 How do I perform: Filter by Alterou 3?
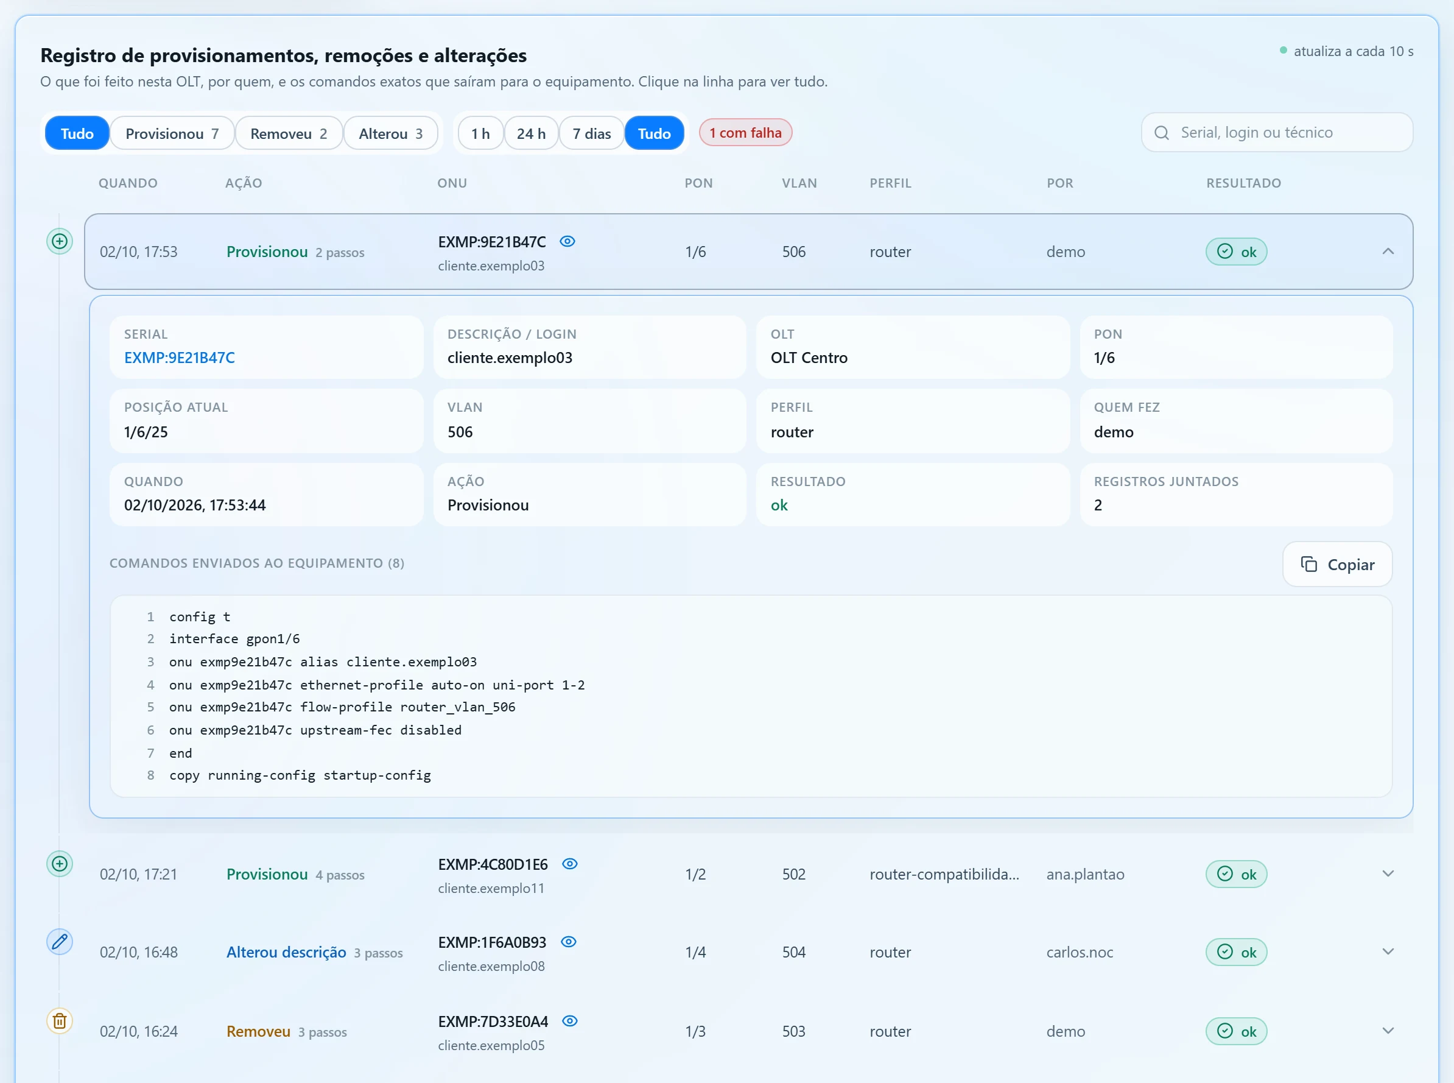pos(390,133)
